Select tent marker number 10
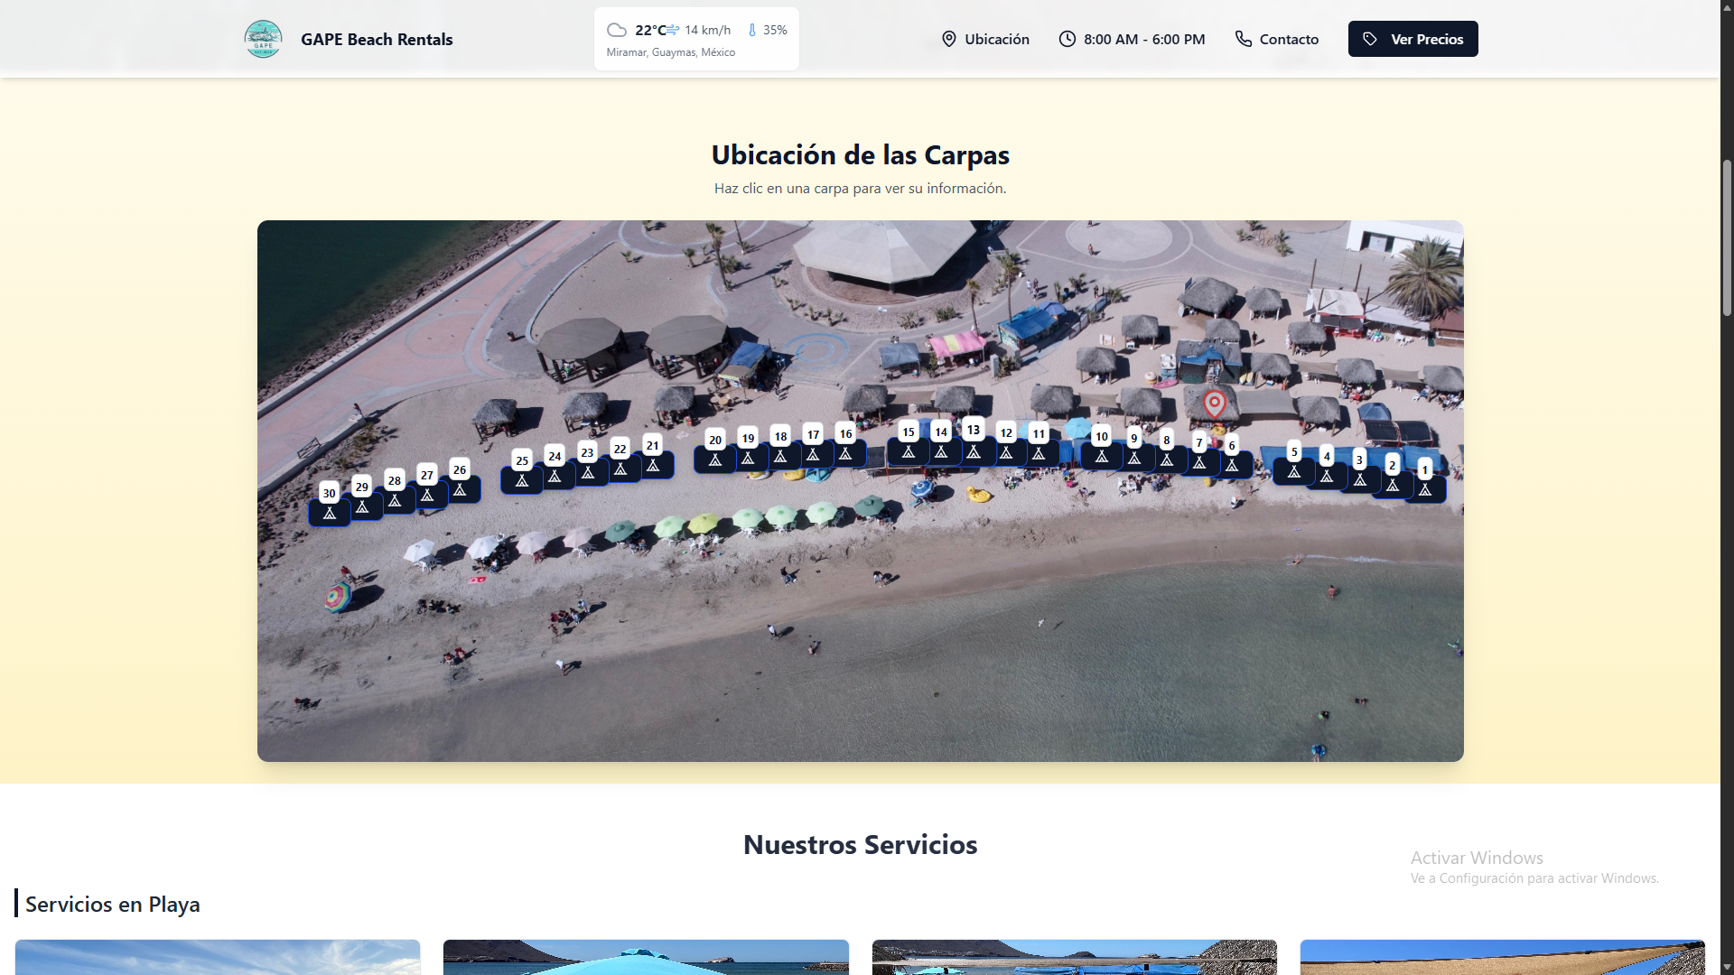Screen dimensions: 1734x975 (x=1102, y=455)
